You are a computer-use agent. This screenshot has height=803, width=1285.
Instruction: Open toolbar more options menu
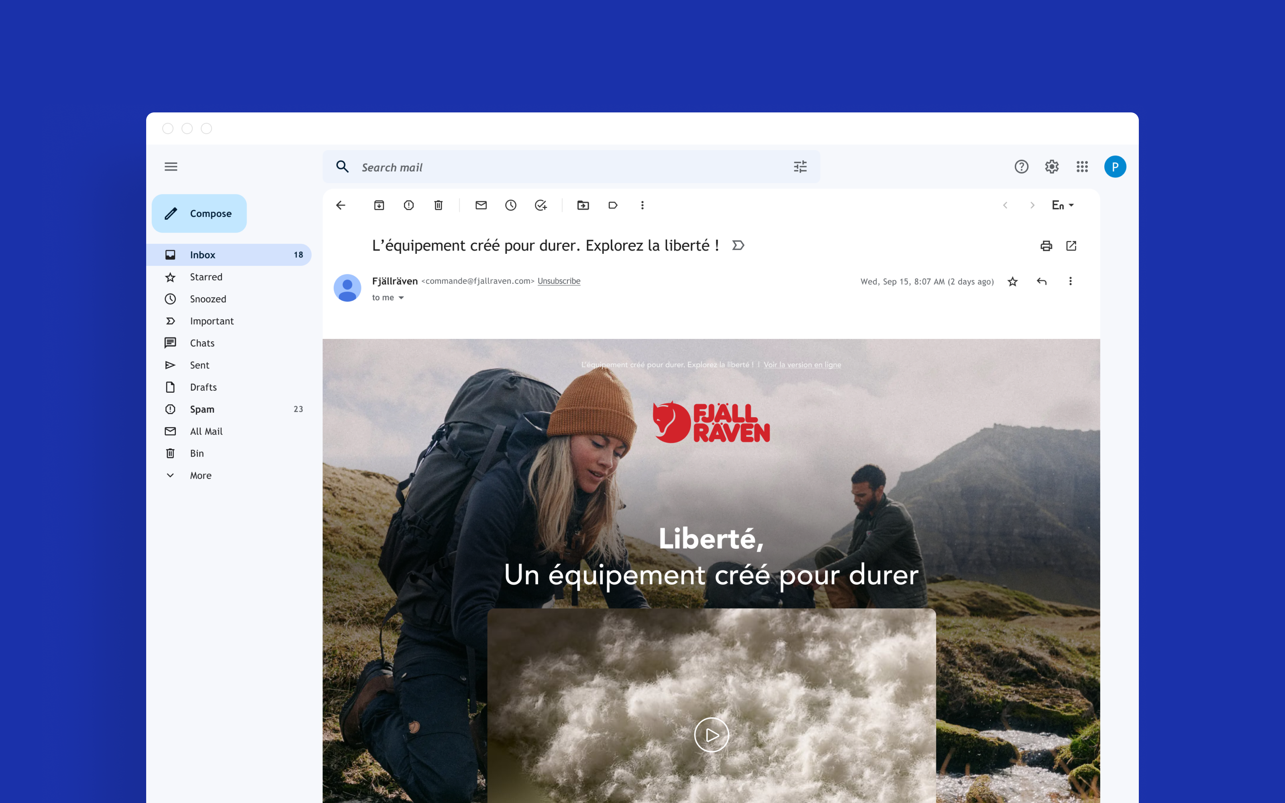point(642,205)
